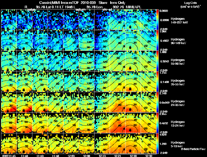Click colorbar value '1.290'
207x157 pixels.
coord(163,144)
